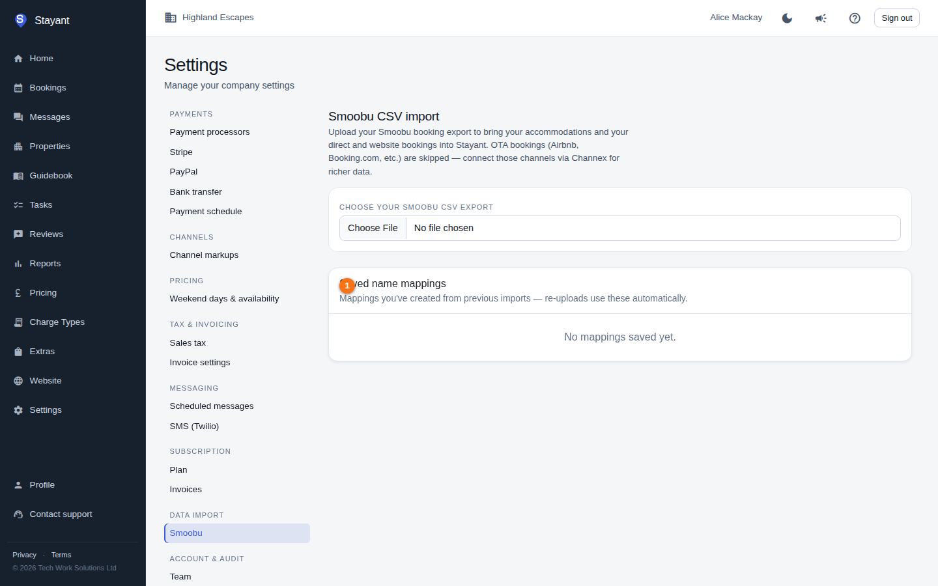Click the Properties building icon
The width and height of the screenshot is (938, 586).
point(18,146)
